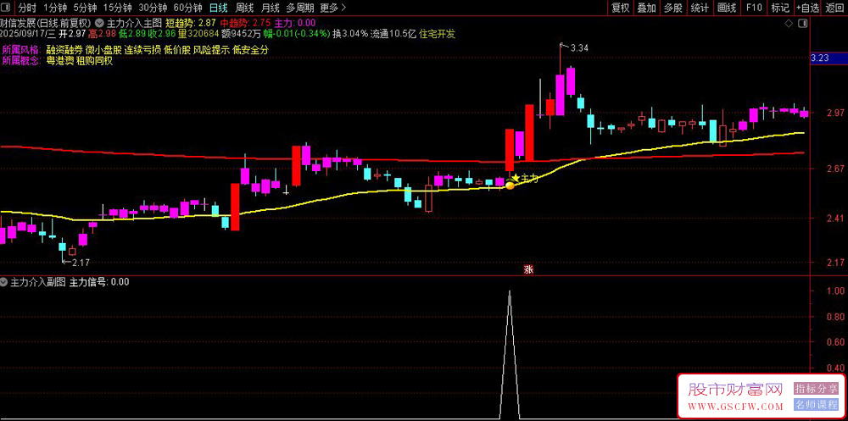The width and height of the screenshot is (848, 421).
Task: Add stock with +自选 button
Action: (808, 8)
